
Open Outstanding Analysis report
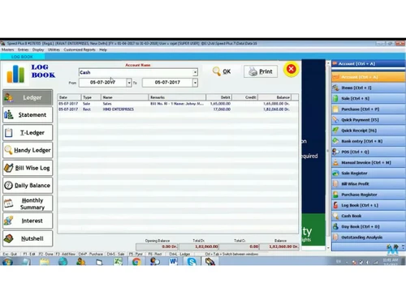369,238
